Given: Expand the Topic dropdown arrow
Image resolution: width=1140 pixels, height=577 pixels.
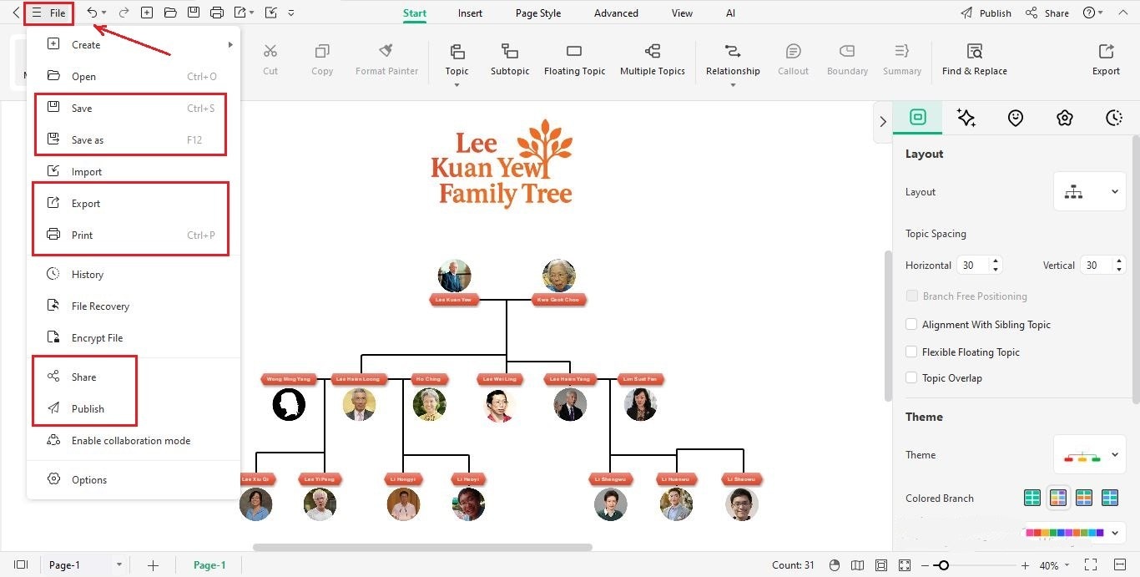Looking at the screenshot, I should click(x=457, y=85).
